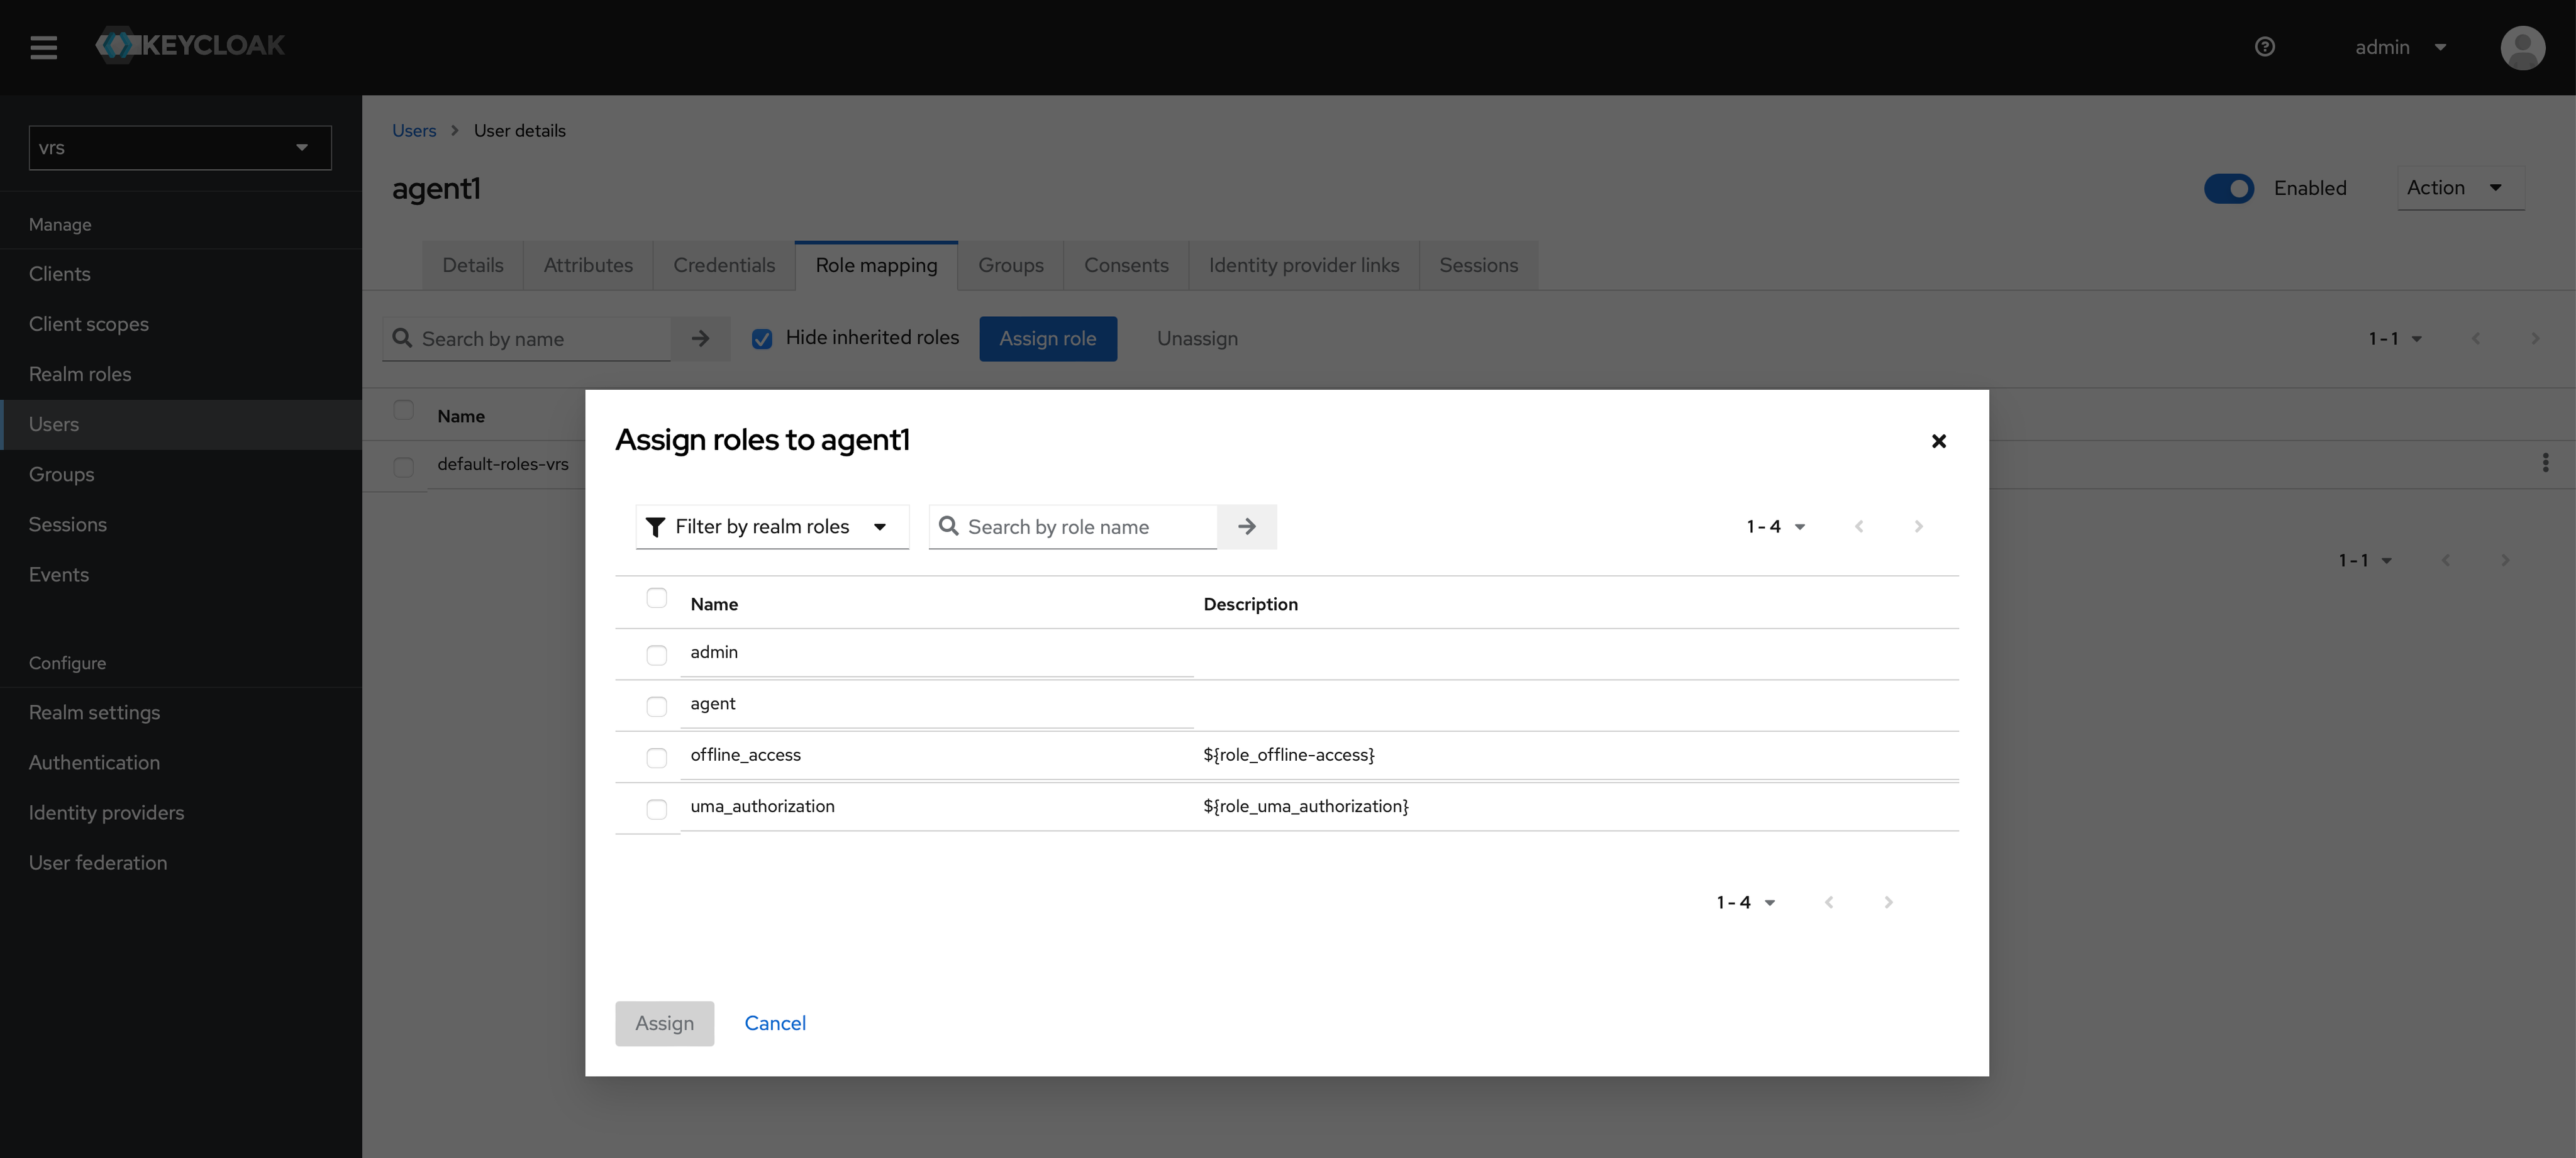The image size is (2576, 1158).
Task: Submit the Search by name arrow
Action: (700, 339)
